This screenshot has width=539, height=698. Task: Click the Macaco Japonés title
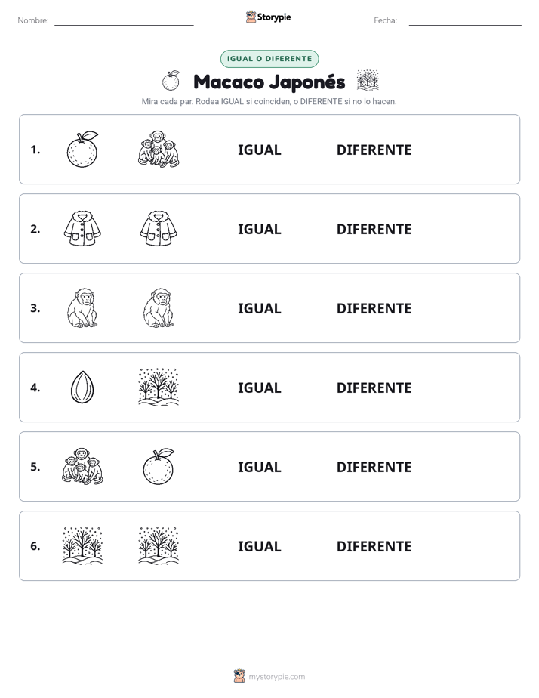point(269,82)
